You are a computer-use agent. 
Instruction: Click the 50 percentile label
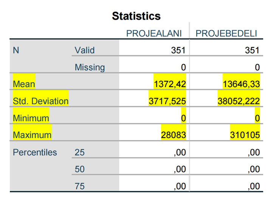[79, 169]
